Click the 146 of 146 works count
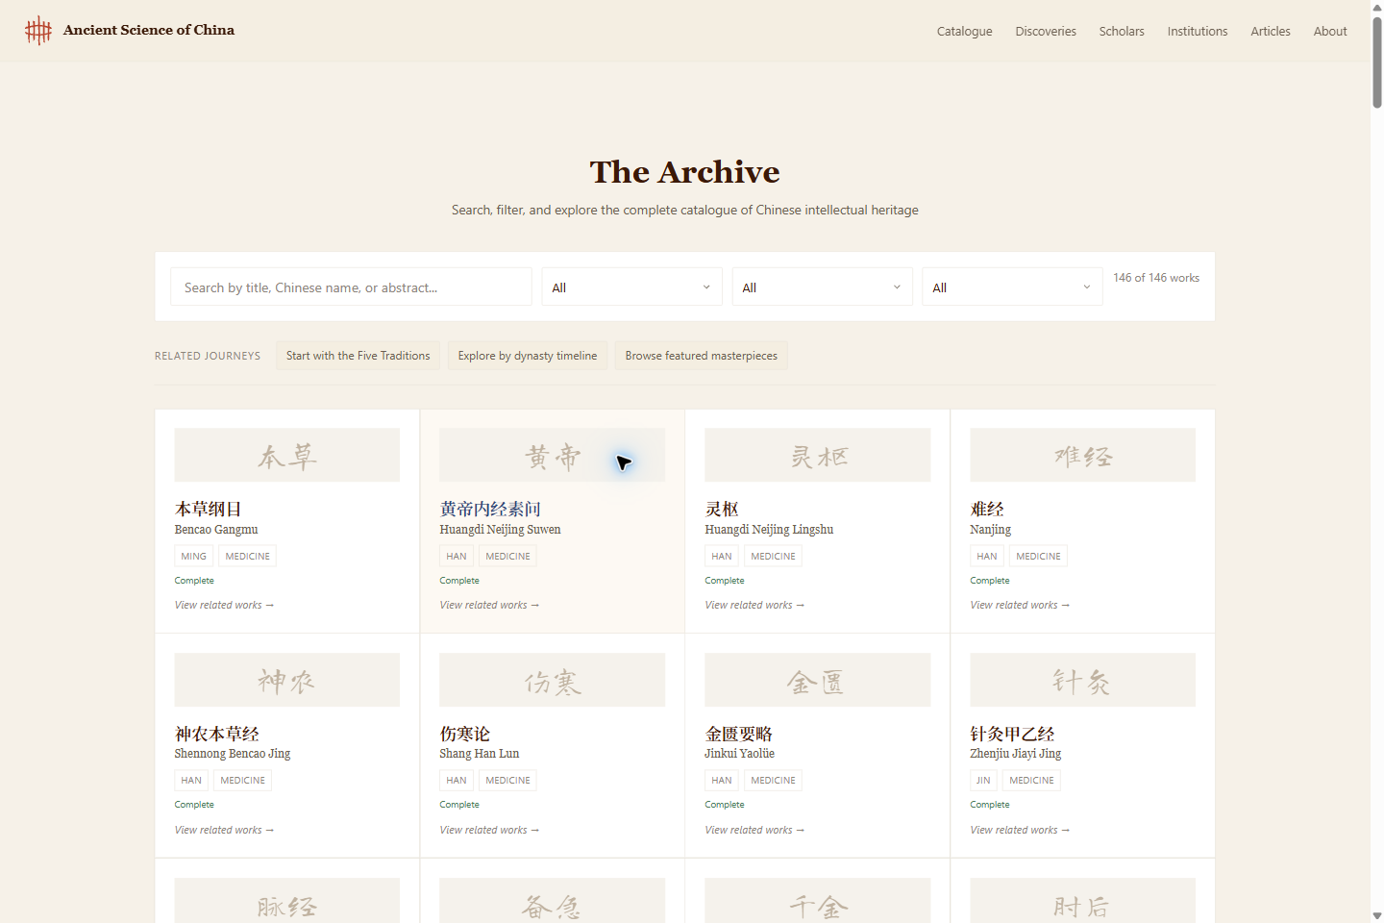 tap(1156, 278)
